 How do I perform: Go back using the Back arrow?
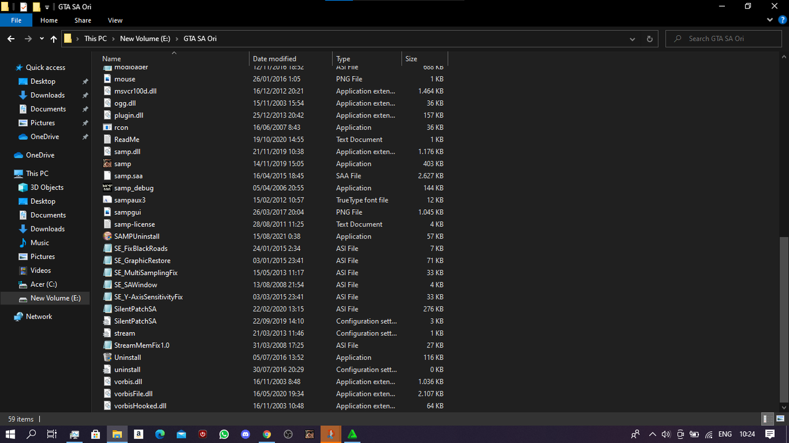click(x=11, y=39)
